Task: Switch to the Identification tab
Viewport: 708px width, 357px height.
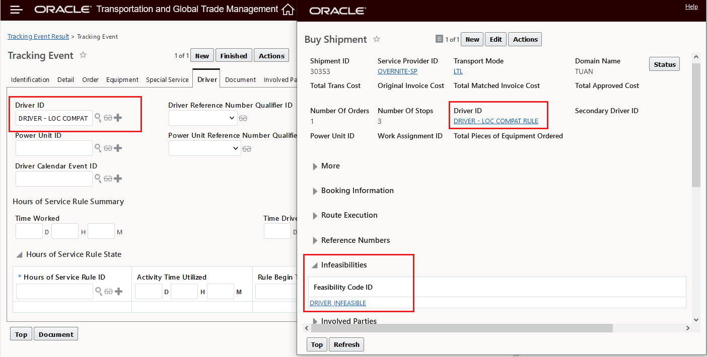Action: pyautogui.click(x=30, y=79)
